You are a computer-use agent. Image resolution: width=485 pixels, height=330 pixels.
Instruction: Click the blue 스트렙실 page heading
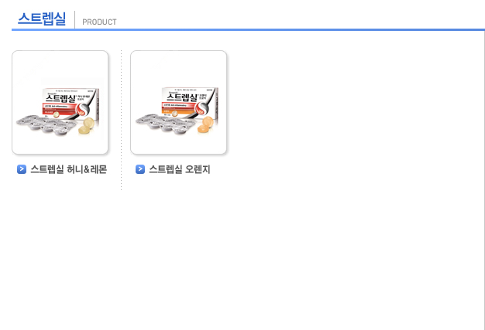pyautogui.click(x=42, y=19)
